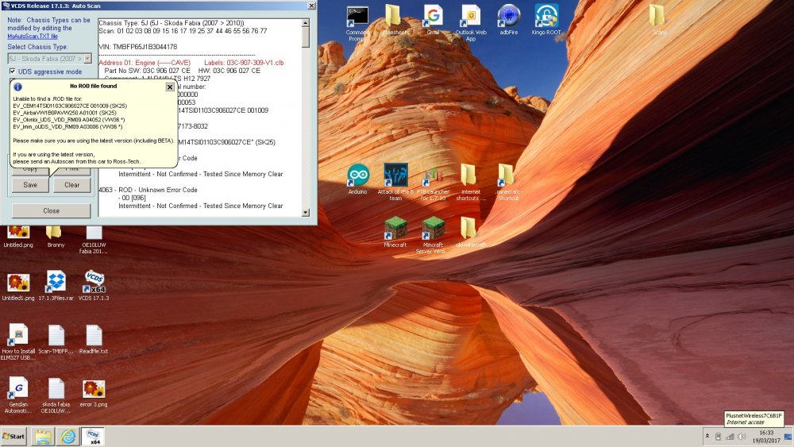Select the Untitled.png desktop file
Screen dimensions: 794x447
18,237
